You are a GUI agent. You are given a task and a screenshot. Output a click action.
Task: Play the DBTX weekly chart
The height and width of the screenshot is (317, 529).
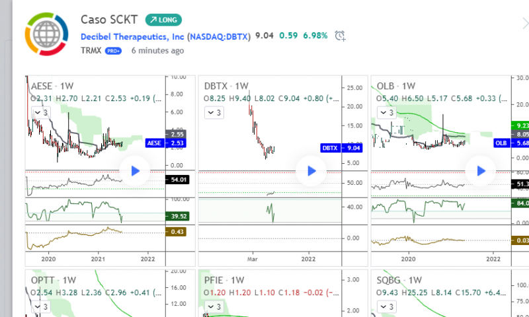pyautogui.click(x=311, y=171)
